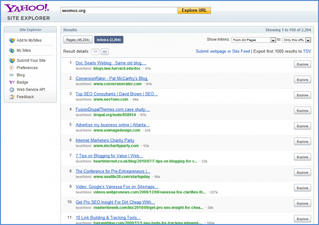This screenshot has width=319, height=225.
Task: Click the www.conversionrater.com green URL
Action: [117, 84]
